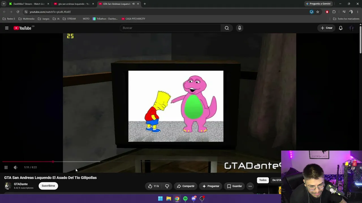Go back with the browser back arrow
This screenshot has height=203, width=362.
(x=4, y=12)
